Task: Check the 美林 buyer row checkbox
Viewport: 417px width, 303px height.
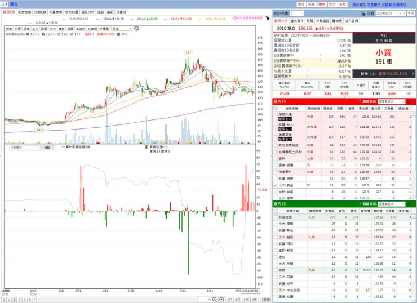Action: (275, 158)
